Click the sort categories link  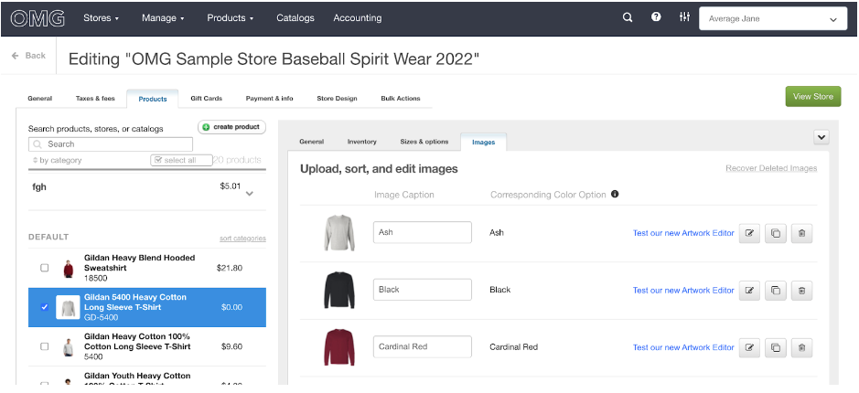tap(242, 239)
